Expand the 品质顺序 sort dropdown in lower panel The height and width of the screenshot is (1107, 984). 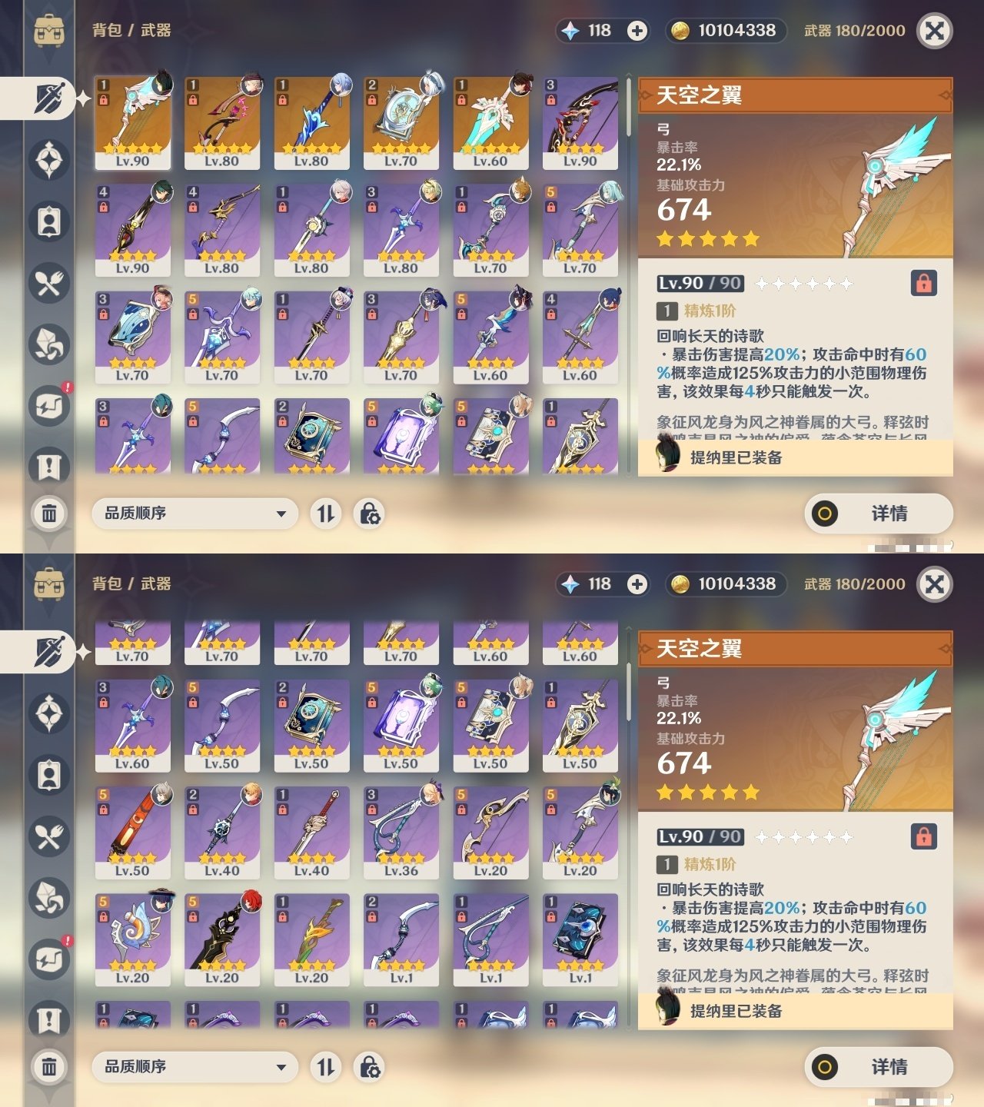click(x=194, y=1067)
